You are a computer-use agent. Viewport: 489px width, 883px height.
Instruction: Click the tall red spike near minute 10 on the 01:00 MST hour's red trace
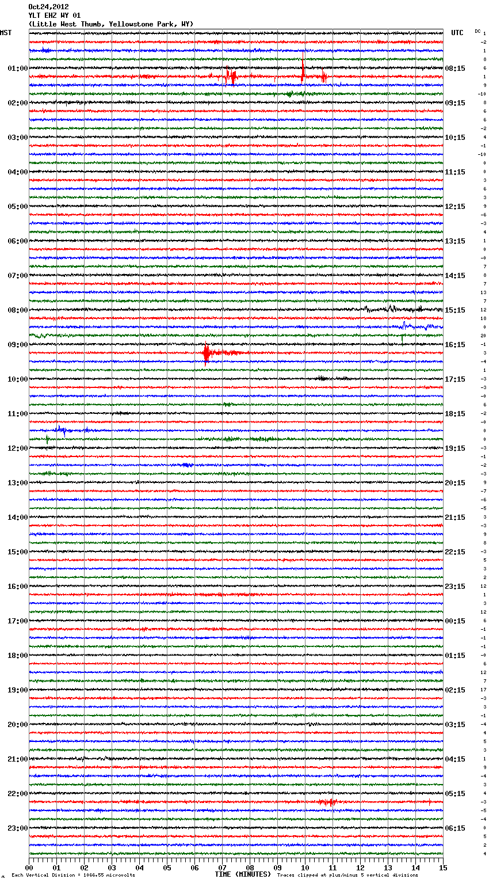click(303, 67)
